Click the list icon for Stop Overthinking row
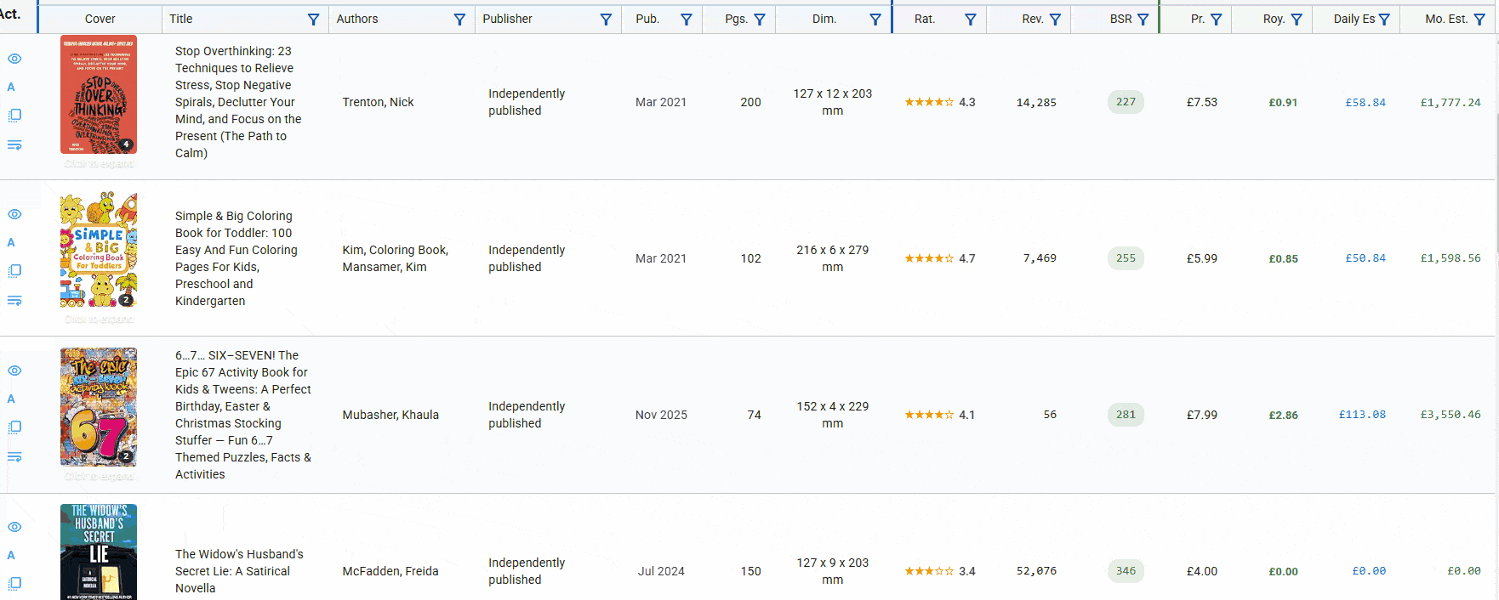1499x600 pixels. pyautogui.click(x=14, y=144)
